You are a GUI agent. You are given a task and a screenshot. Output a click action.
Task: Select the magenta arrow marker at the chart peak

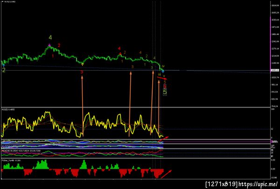(49, 45)
